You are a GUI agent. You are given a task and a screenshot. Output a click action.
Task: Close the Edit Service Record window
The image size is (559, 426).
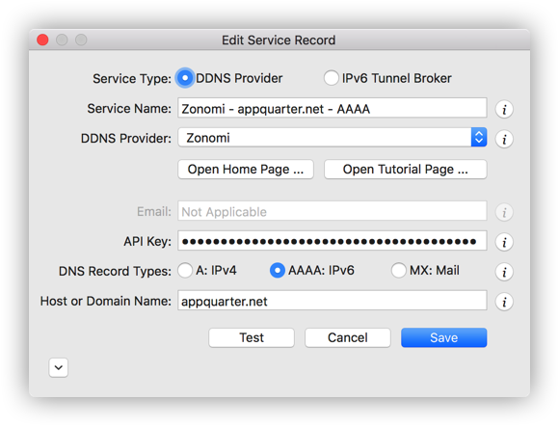coord(42,40)
